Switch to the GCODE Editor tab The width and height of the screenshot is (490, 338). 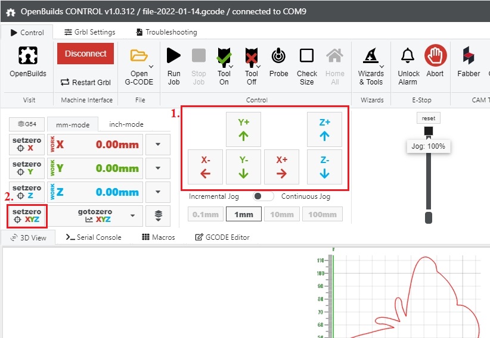tap(222, 237)
